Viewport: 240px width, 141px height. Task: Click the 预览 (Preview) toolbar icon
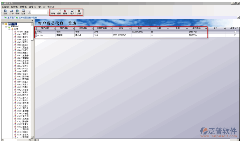[6, 12]
